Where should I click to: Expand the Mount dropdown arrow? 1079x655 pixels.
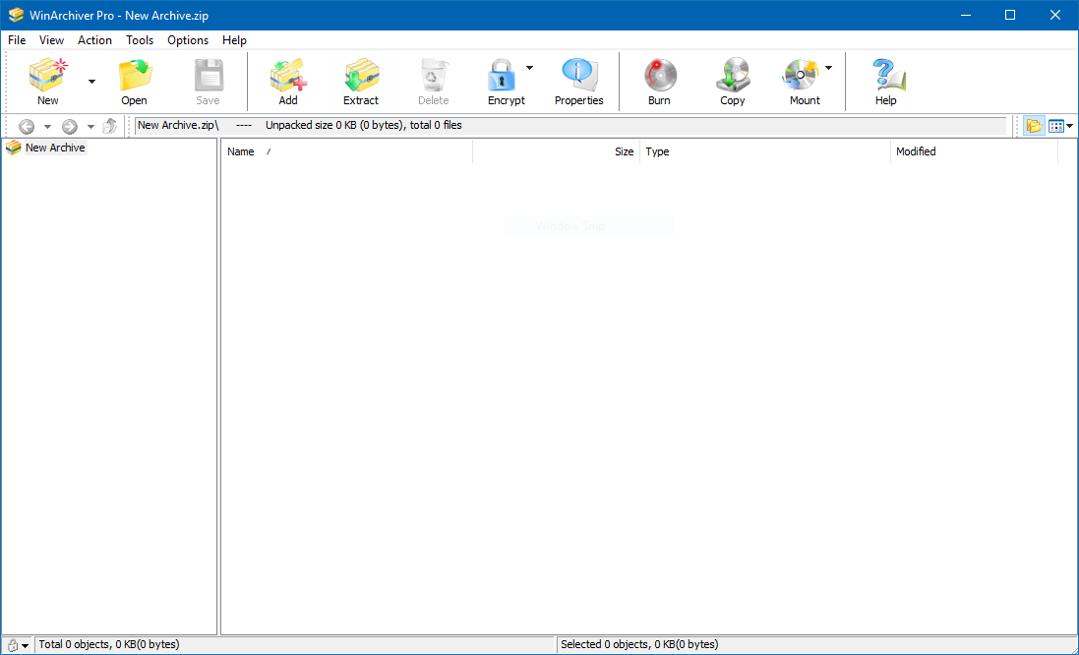(828, 68)
